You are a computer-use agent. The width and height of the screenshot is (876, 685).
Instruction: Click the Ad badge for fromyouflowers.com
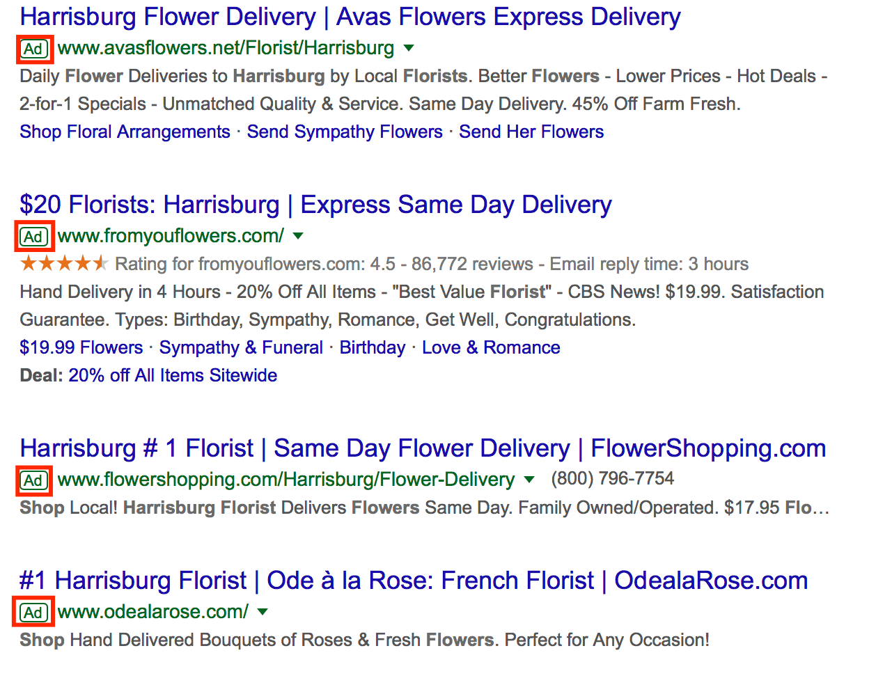33,236
